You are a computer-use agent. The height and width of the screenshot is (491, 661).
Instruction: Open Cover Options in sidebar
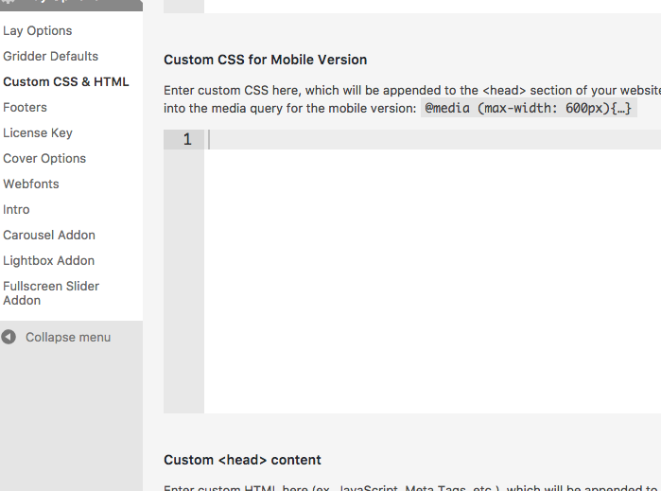pos(44,159)
